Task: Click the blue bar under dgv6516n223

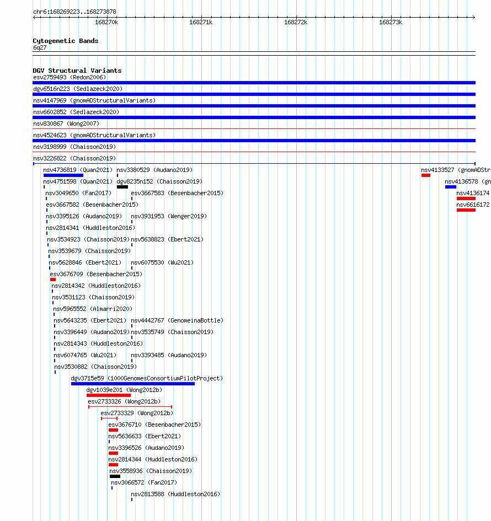Action: (254, 94)
